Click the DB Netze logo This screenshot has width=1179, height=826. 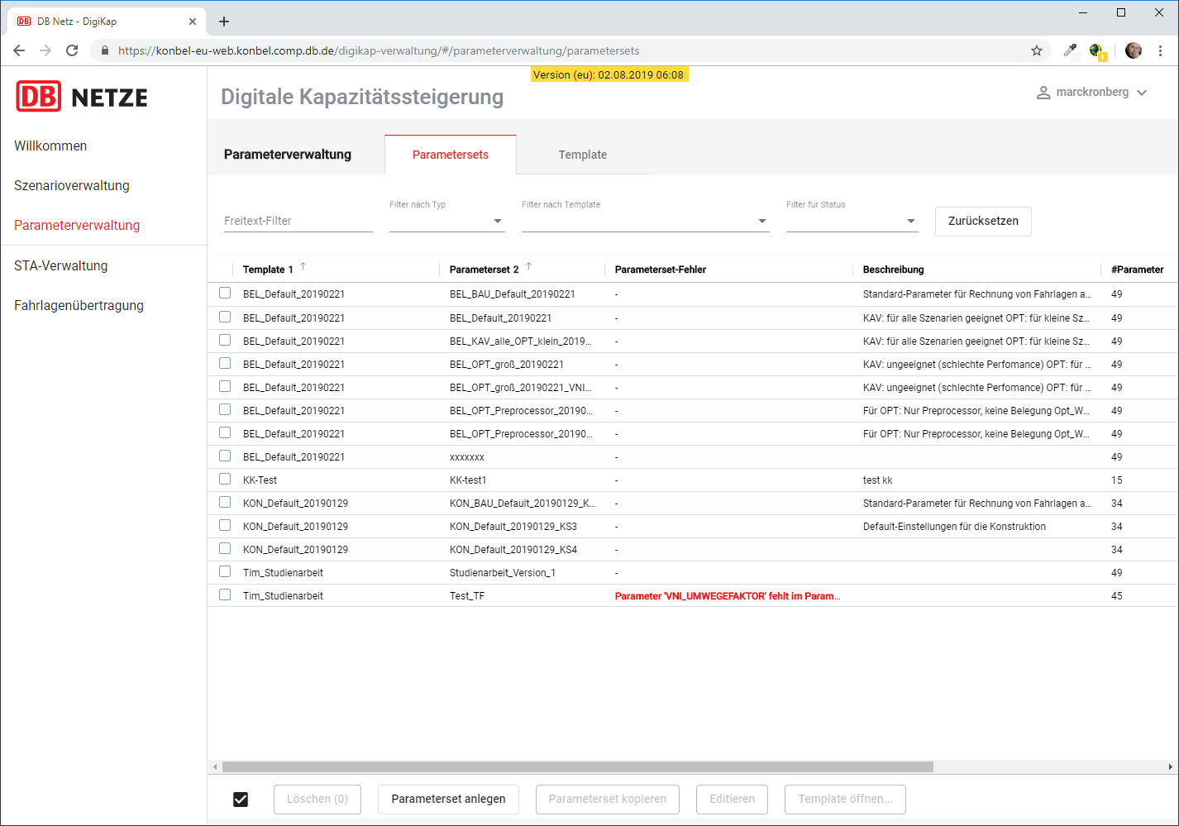click(x=82, y=98)
